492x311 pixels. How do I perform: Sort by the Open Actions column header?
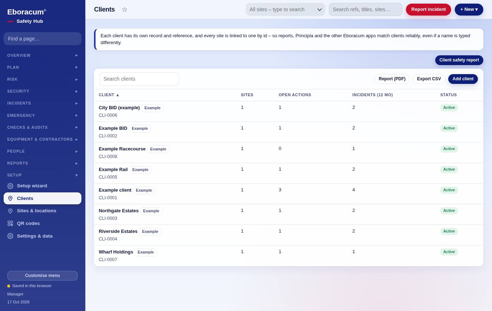[295, 95]
